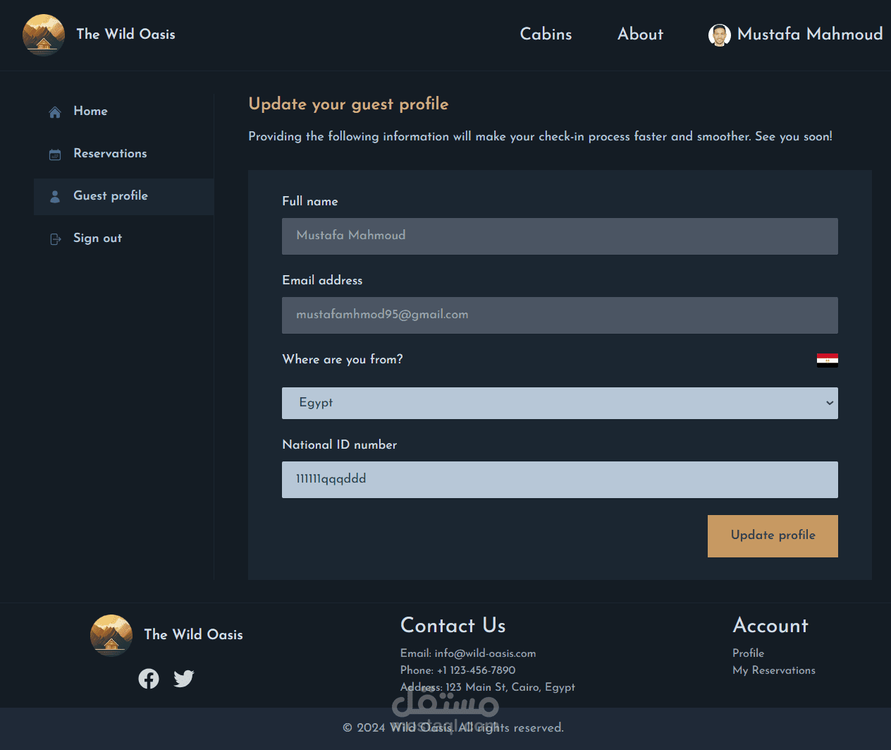Screen dimensions: 891x750
Task: Click the Guest profile person icon
Action: [55, 197]
